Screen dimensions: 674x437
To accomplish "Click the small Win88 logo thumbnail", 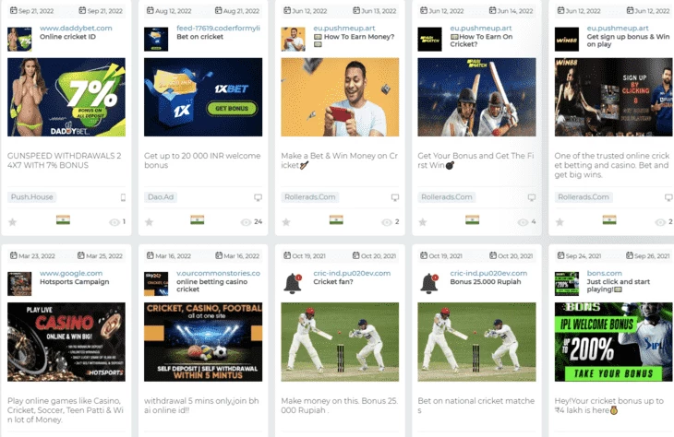I will click(x=567, y=39).
